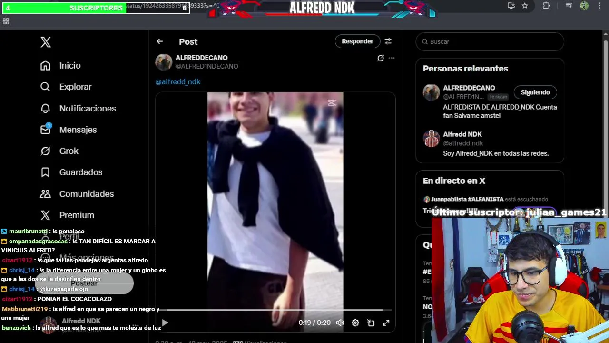The image size is (609, 343).
Task: Click the video's top overlay icon
Action: 332,103
